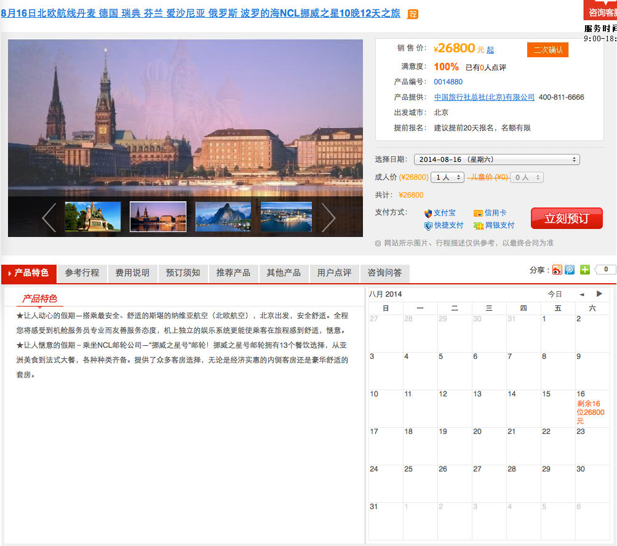Show the next photo in the carousel

(328, 218)
